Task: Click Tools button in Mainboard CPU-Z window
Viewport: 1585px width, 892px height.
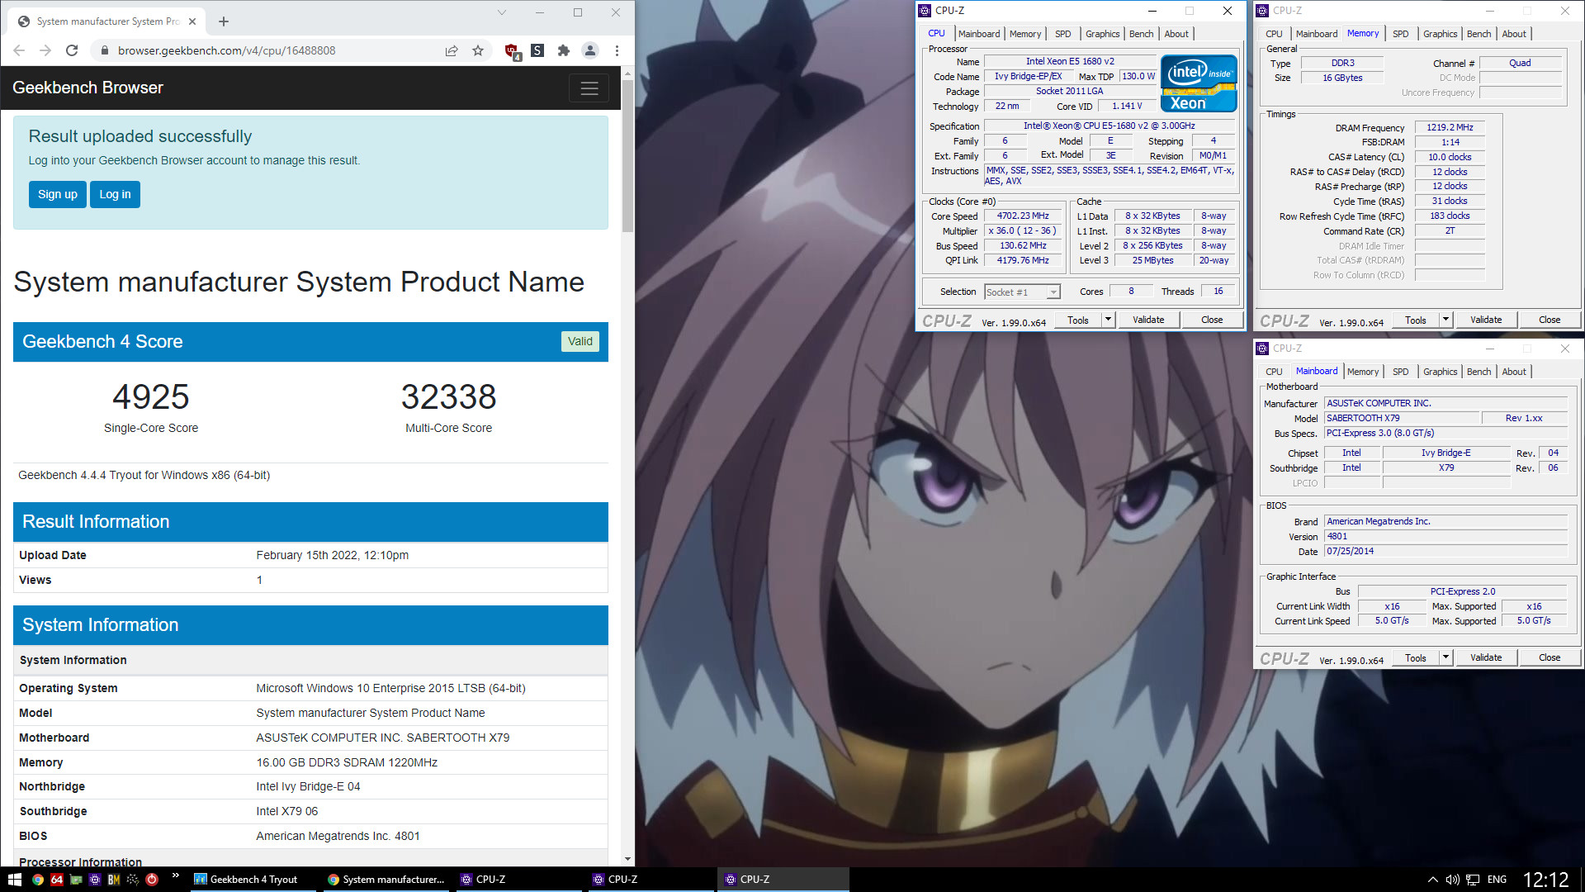Action: click(x=1416, y=657)
